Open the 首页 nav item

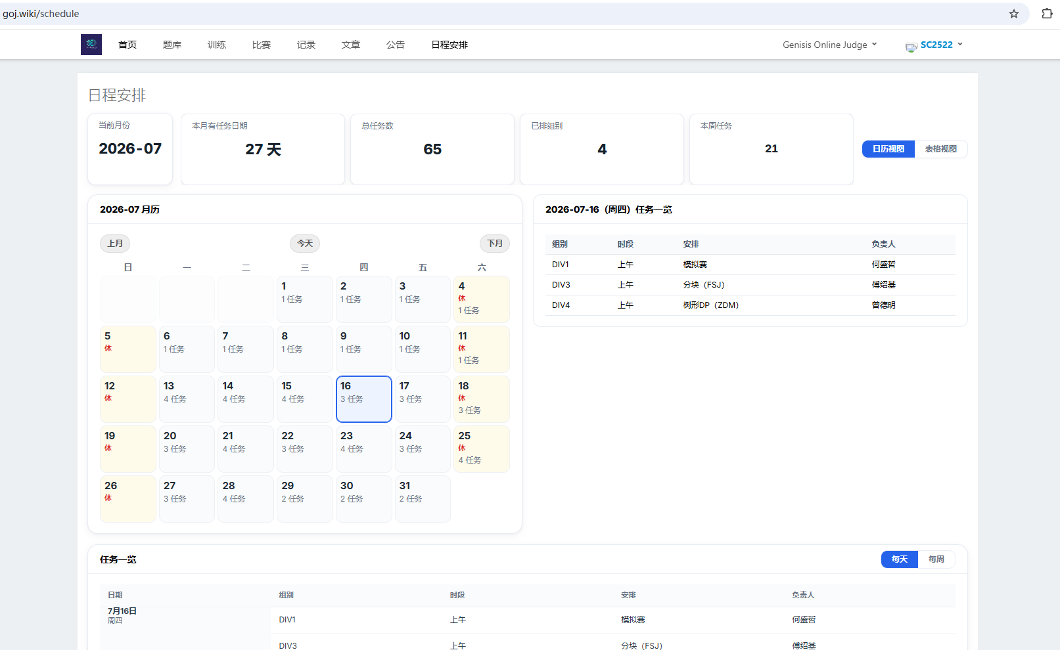(x=127, y=45)
